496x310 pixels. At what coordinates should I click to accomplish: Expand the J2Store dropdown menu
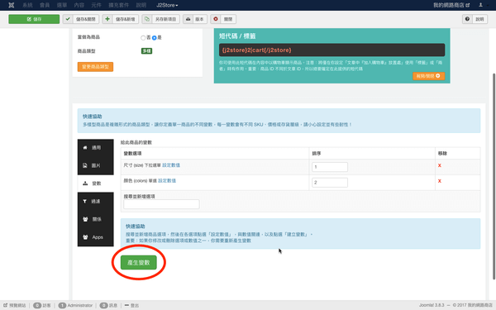167,5
